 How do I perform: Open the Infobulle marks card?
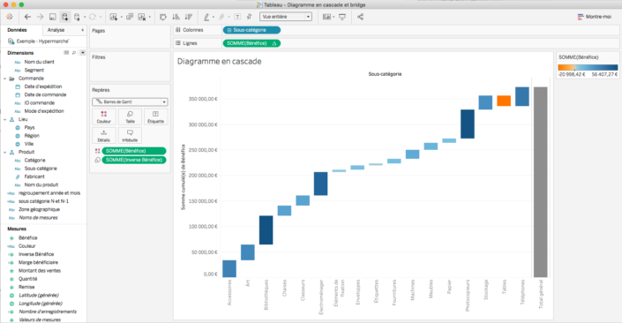click(130, 136)
